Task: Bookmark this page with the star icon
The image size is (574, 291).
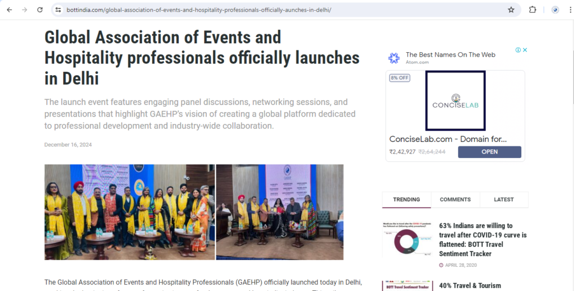Action: click(511, 10)
